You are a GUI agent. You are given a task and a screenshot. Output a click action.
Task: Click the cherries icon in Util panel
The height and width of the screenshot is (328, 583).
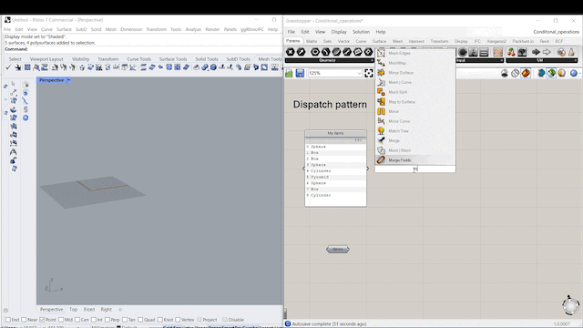pos(511,52)
